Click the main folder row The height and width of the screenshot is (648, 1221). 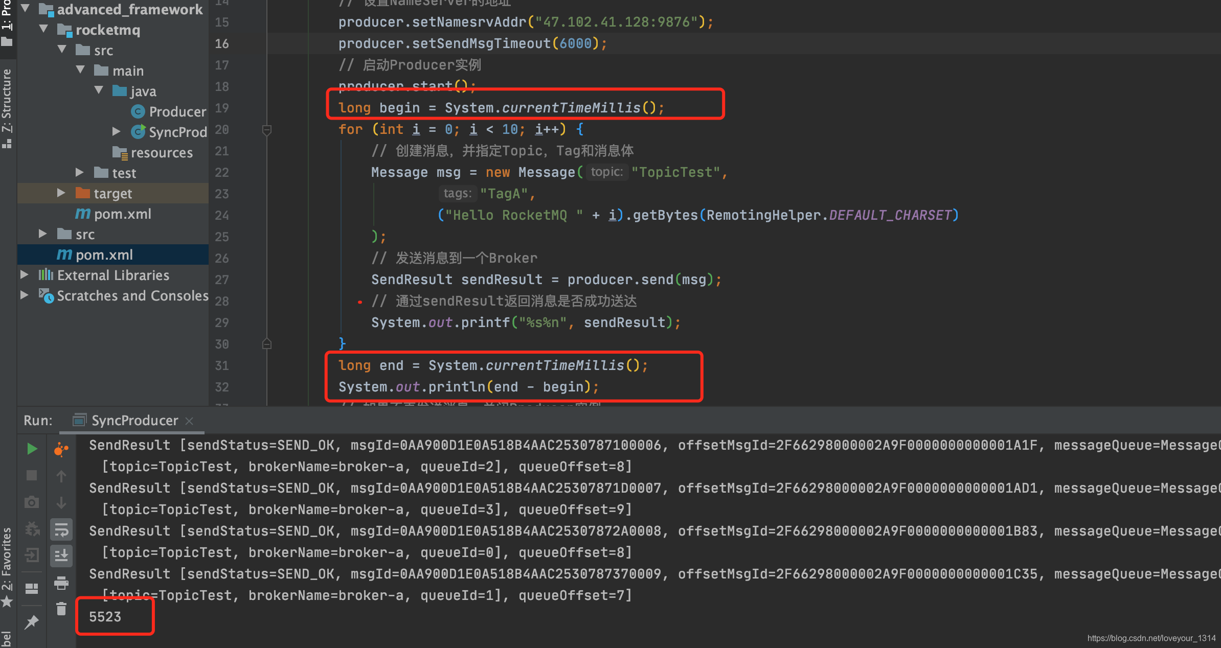113,71
